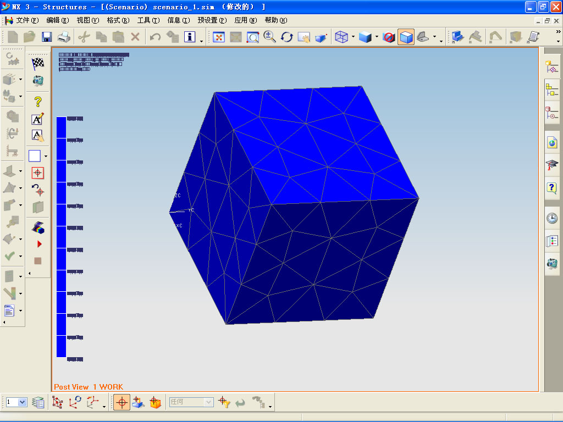
Task: Click the checkered Finish flag icon
Action: [38, 64]
